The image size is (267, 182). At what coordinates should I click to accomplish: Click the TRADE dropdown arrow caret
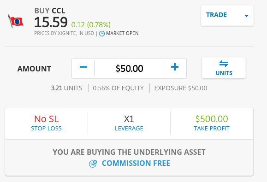[x=246, y=16]
